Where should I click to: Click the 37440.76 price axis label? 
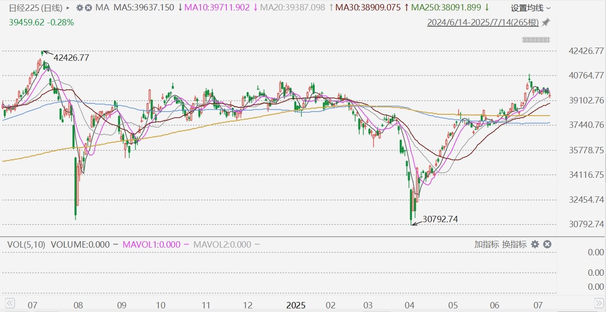coord(586,125)
